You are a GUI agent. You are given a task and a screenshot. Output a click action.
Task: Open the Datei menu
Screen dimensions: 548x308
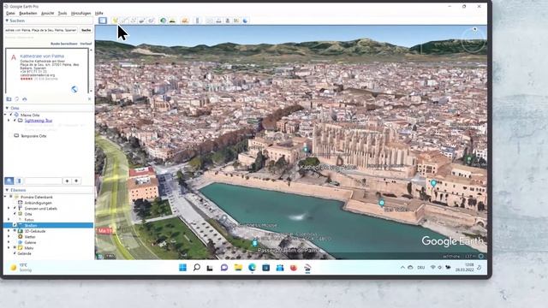point(10,14)
